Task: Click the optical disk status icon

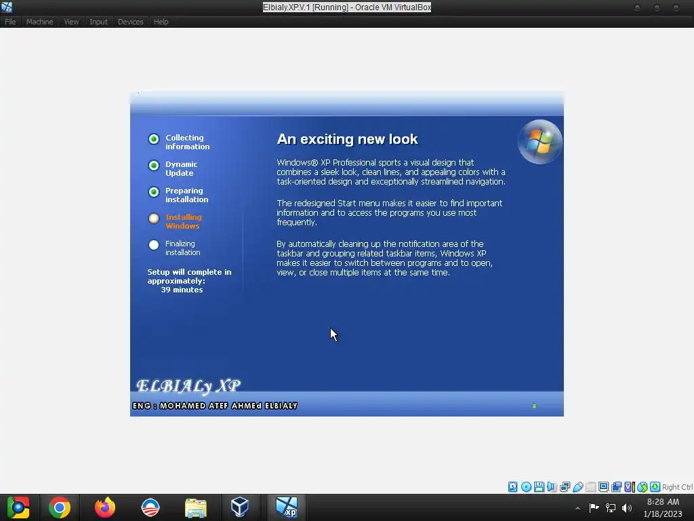Action: coord(526,487)
